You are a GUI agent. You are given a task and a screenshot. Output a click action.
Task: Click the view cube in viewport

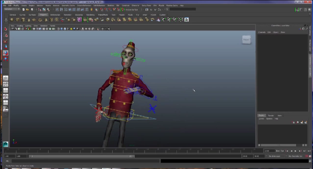coord(246,40)
